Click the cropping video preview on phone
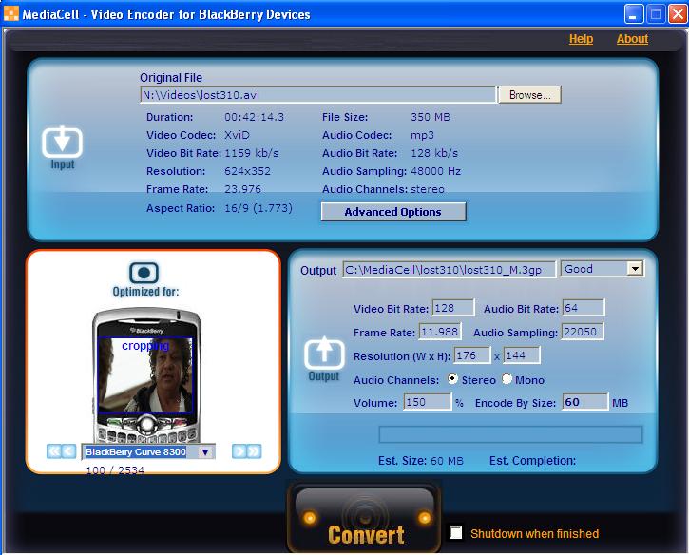689x555 pixels. 144,374
